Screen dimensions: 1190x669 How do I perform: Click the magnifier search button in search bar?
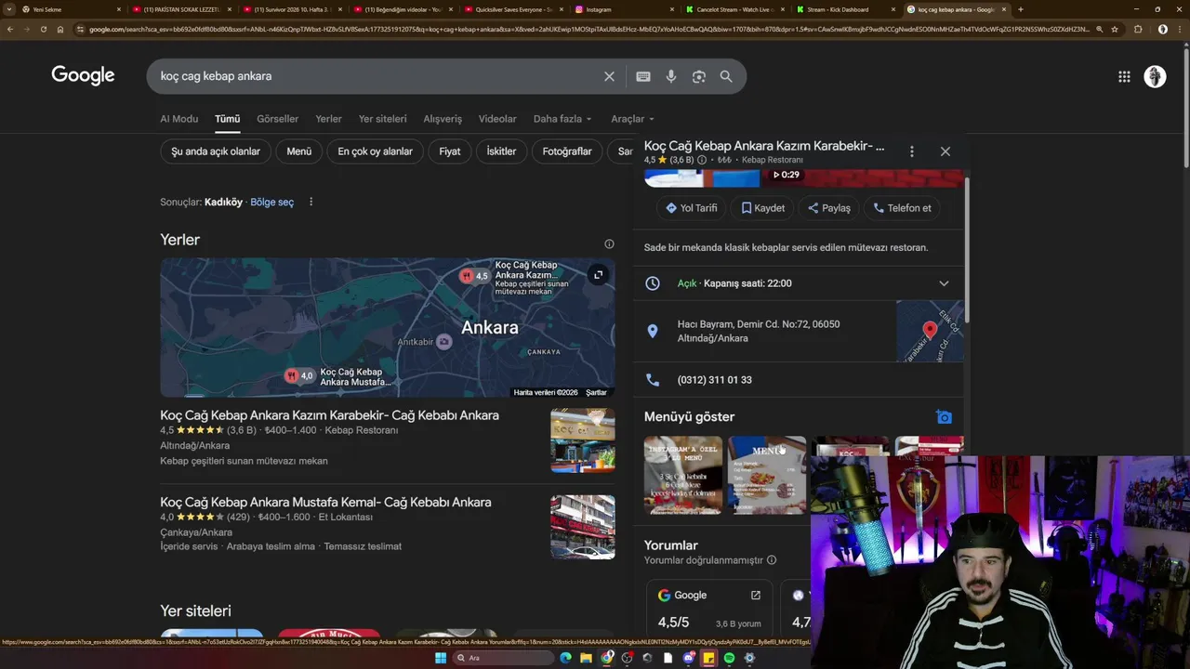tap(726, 76)
